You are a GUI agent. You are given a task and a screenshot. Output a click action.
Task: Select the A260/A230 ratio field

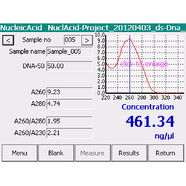[70, 133]
